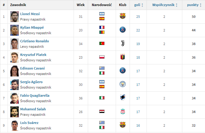Open the Manchester City crest in Agüero's row
This screenshot has width=205, height=133.
(x=123, y=84)
